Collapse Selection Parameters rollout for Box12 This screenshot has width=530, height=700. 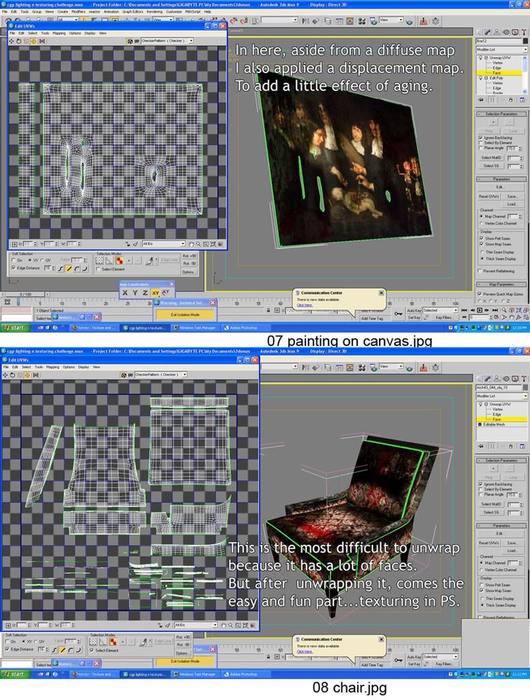[501, 114]
